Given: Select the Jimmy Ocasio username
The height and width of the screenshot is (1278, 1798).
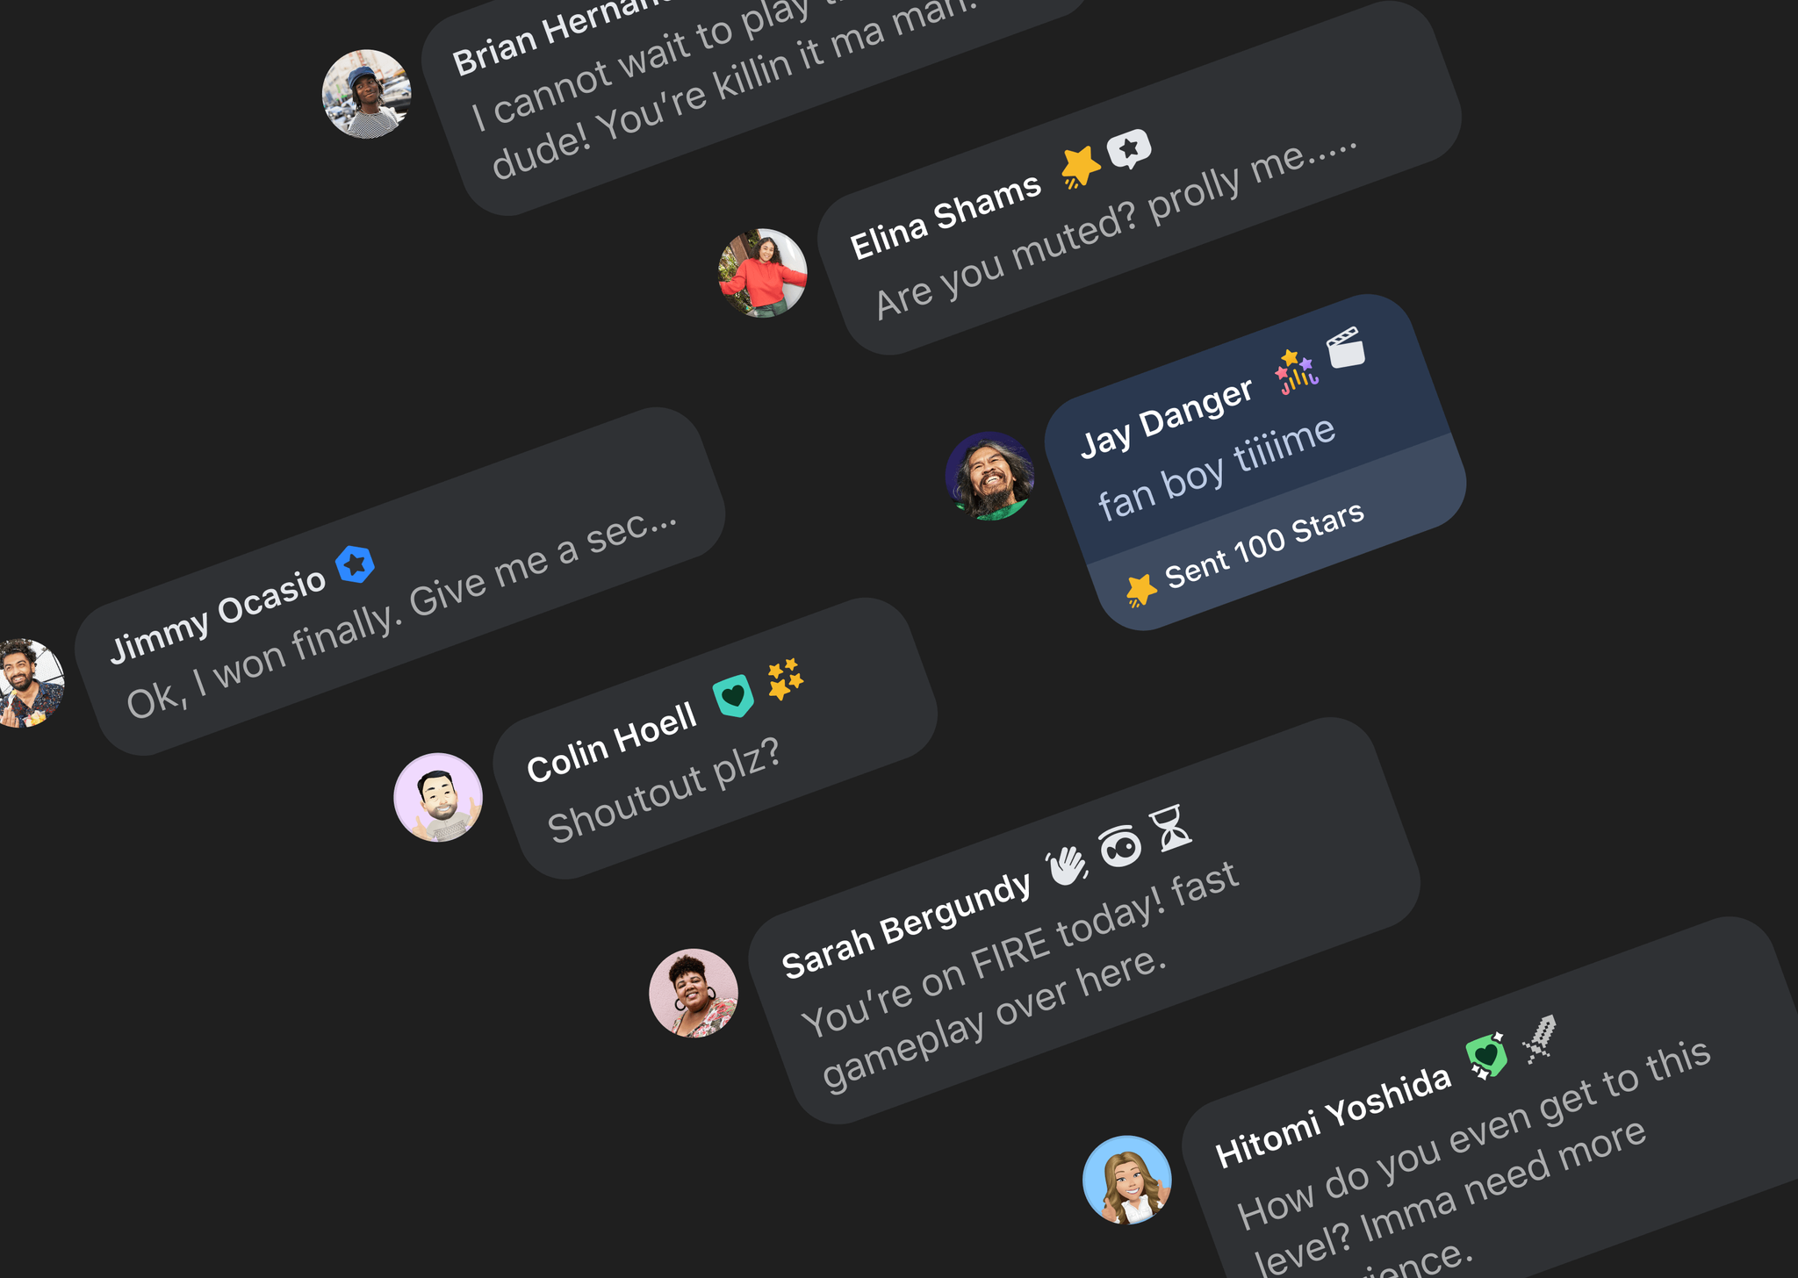Looking at the screenshot, I should click(218, 614).
